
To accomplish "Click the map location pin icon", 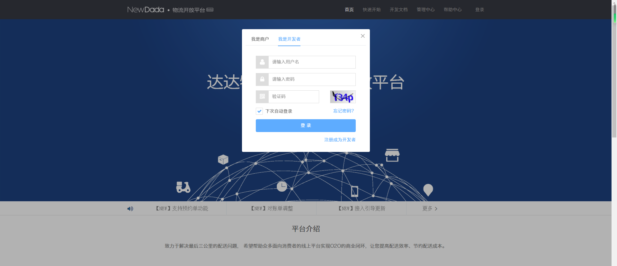I will click(428, 190).
